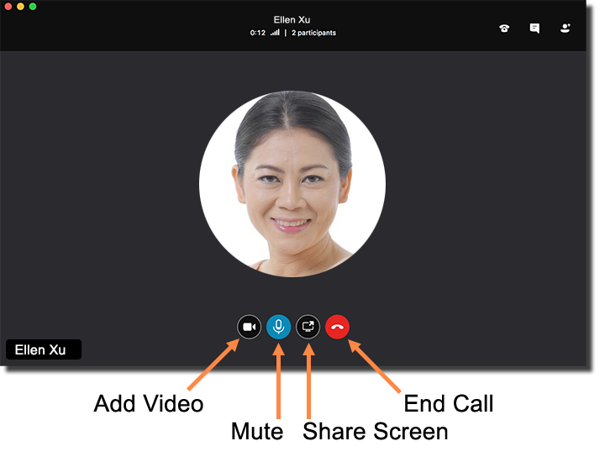Click the Ellen Xu name label at bottom left

pyautogui.click(x=44, y=349)
